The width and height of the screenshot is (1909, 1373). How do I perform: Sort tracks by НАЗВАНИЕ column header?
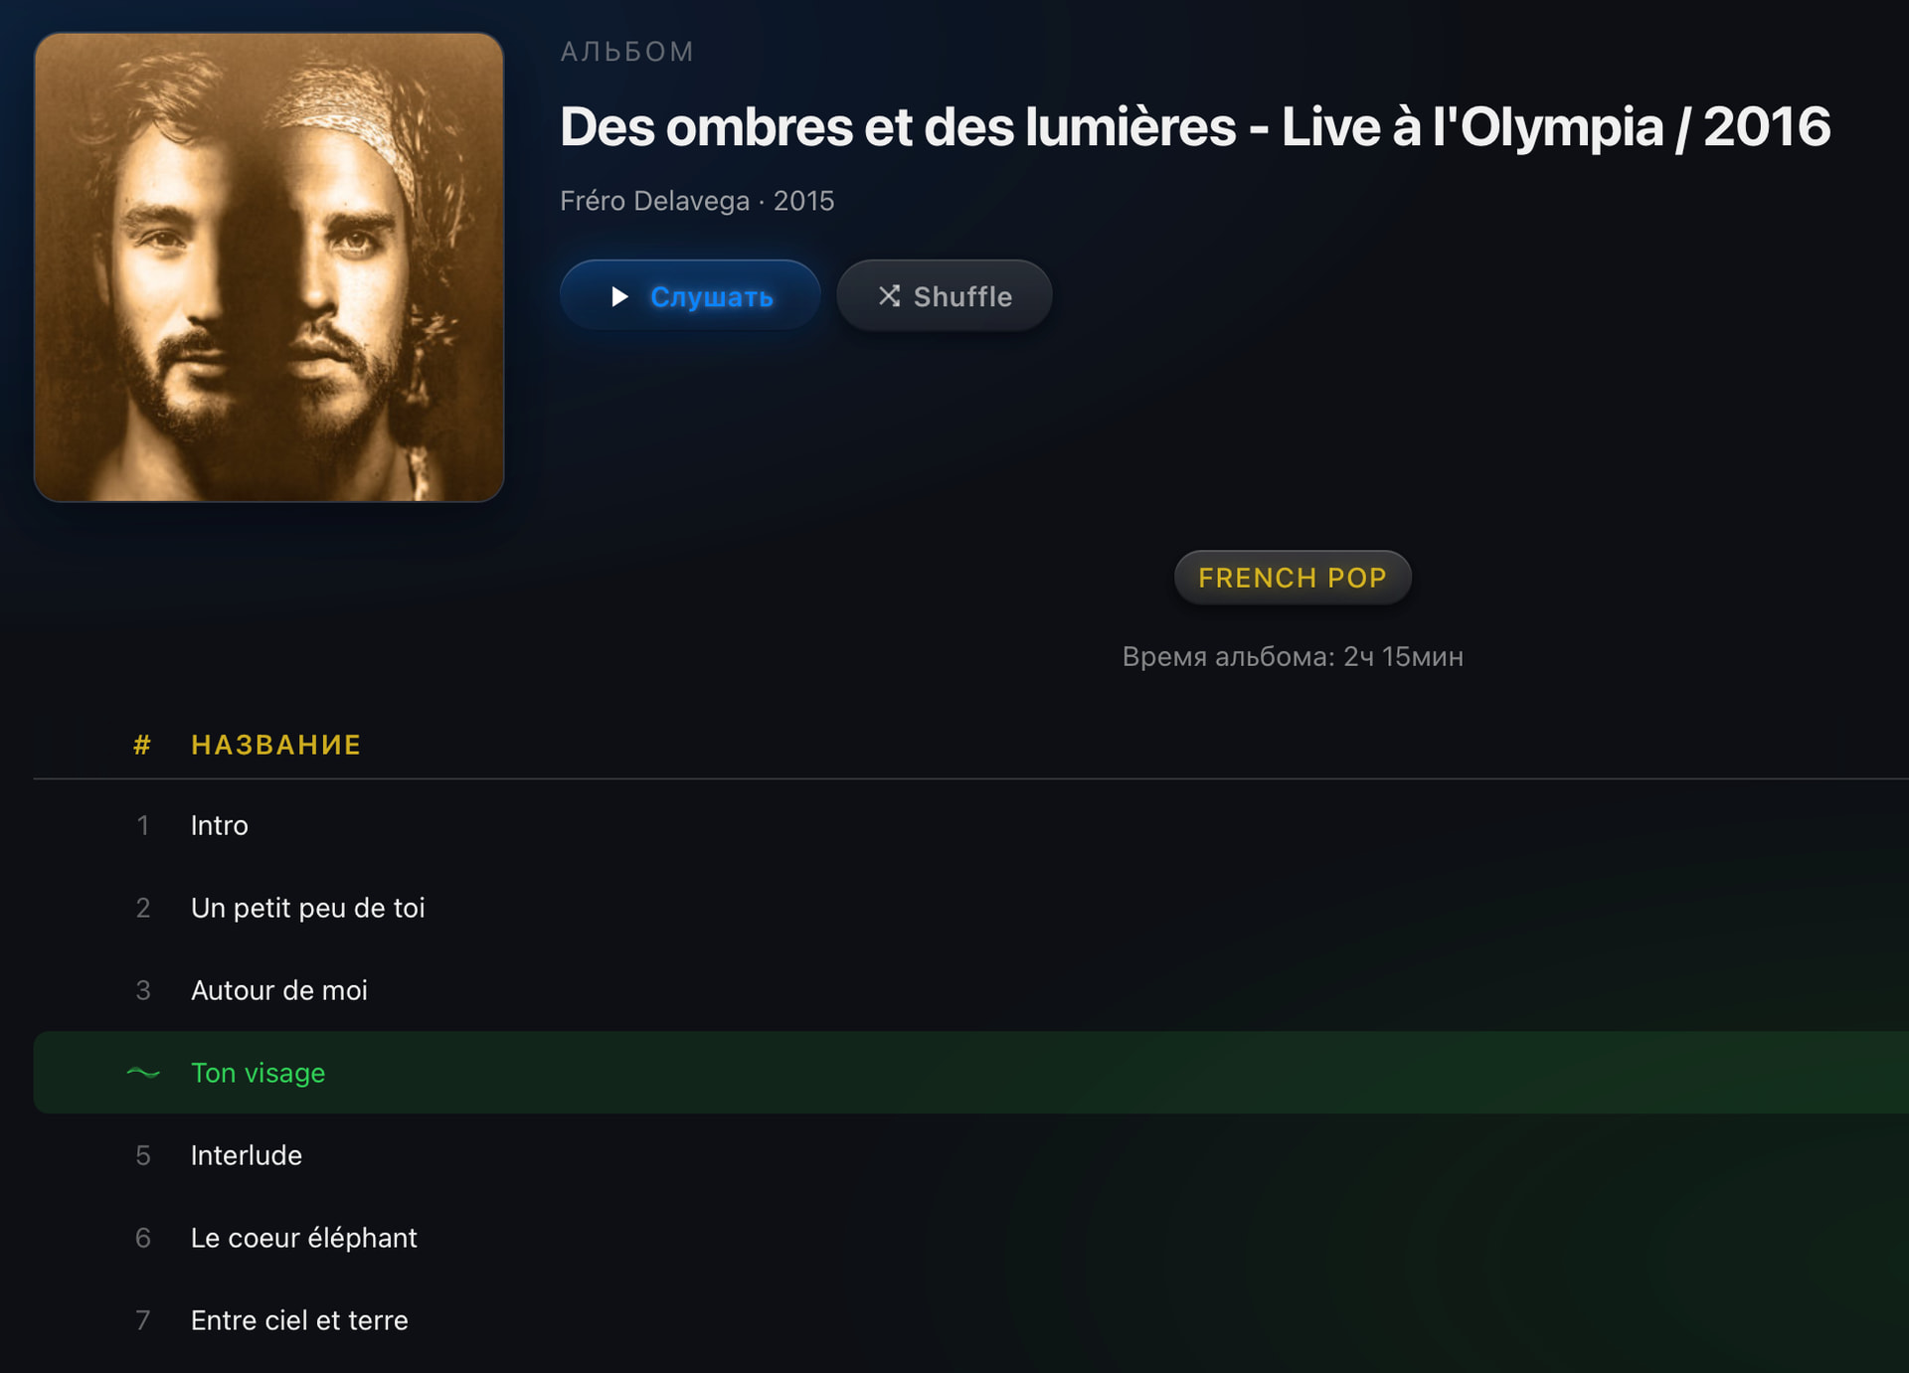(275, 745)
